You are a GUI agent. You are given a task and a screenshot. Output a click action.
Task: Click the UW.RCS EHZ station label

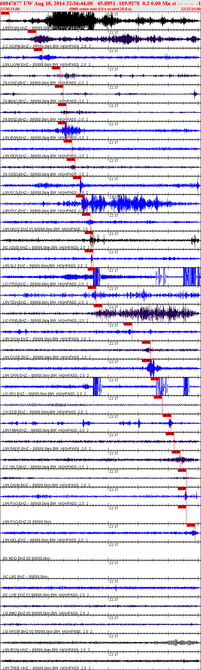click(x=45, y=193)
